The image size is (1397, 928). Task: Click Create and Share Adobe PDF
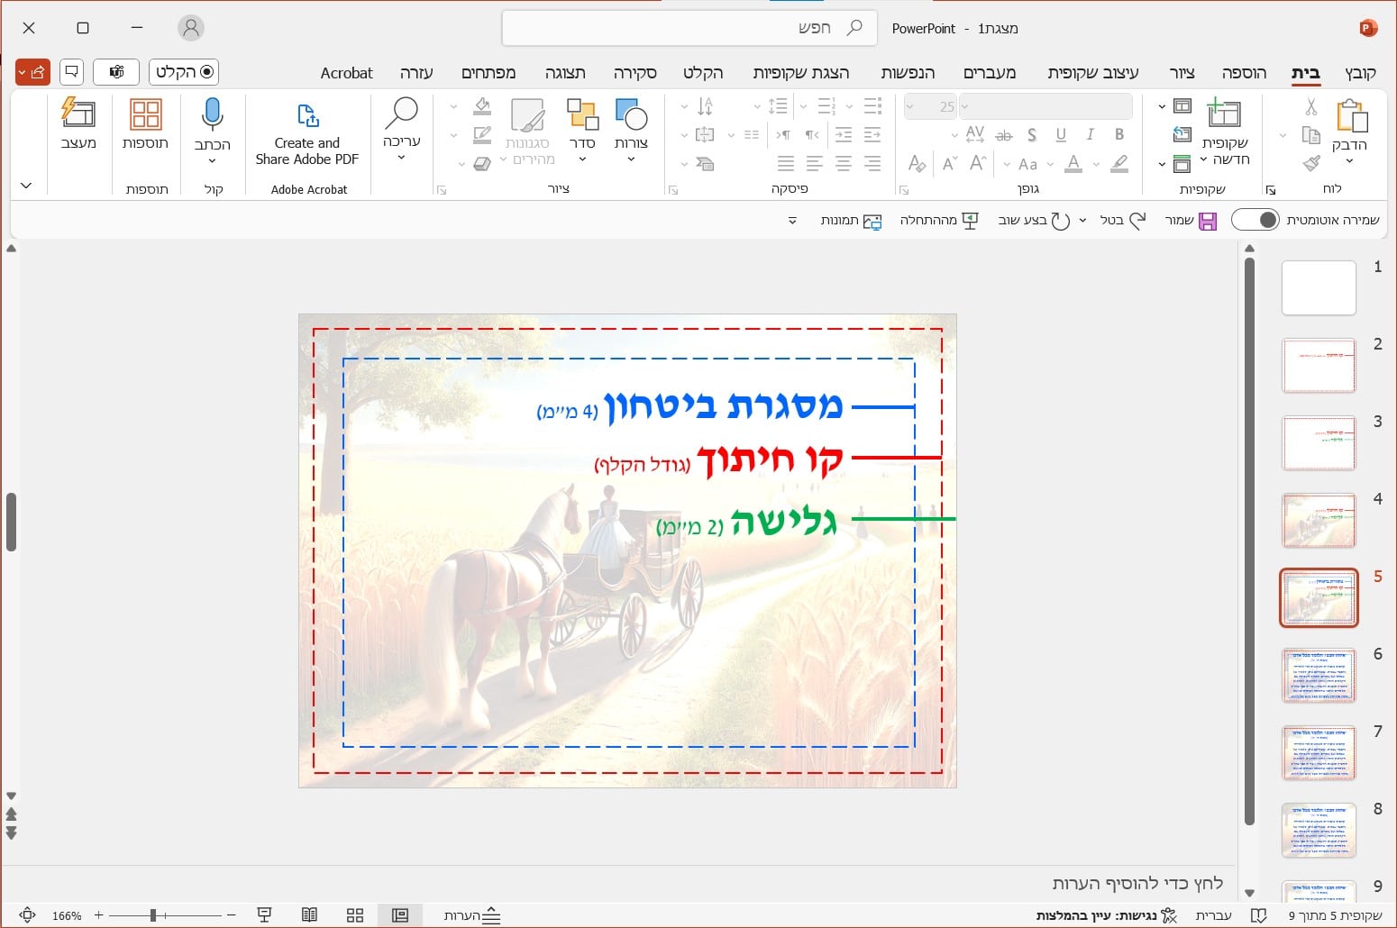coord(306,132)
